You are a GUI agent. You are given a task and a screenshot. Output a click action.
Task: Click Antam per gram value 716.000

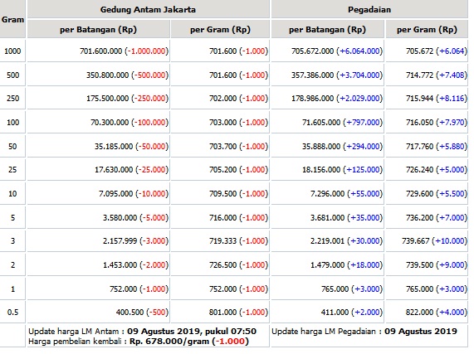pos(222,217)
